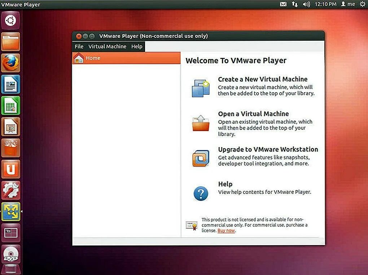Minimize the VMware Player window

click(86, 36)
